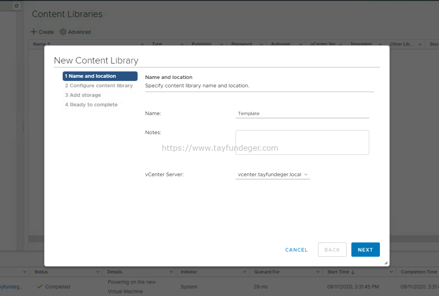Image resolution: width=439 pixels, height=296 pixels.
Task: Select the Ready to complete step
Action: (91, 105)
